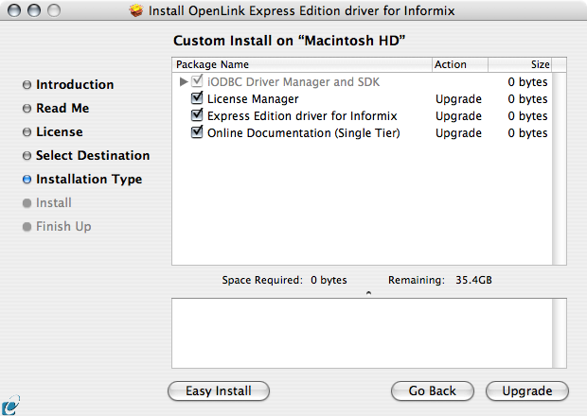Click inside the package description text area
This screenshot has width=587, height=416.
(362, 333)
